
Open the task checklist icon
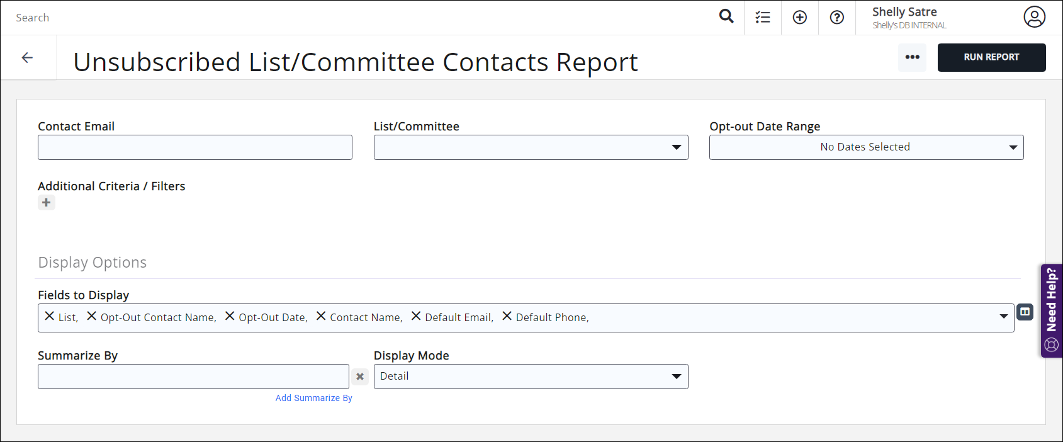tap(763, 18)
